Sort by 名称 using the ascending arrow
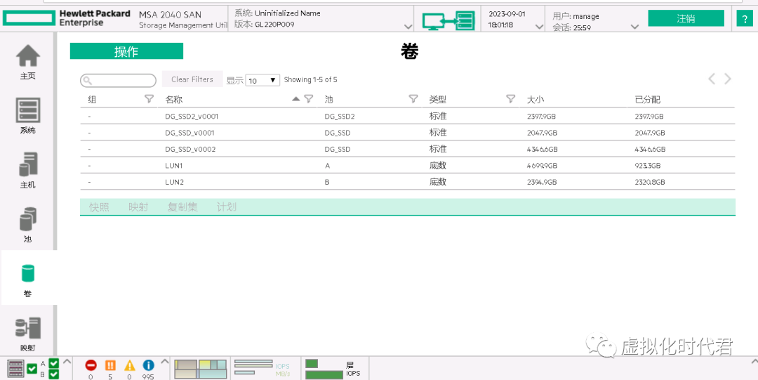 tap(296, 99)
